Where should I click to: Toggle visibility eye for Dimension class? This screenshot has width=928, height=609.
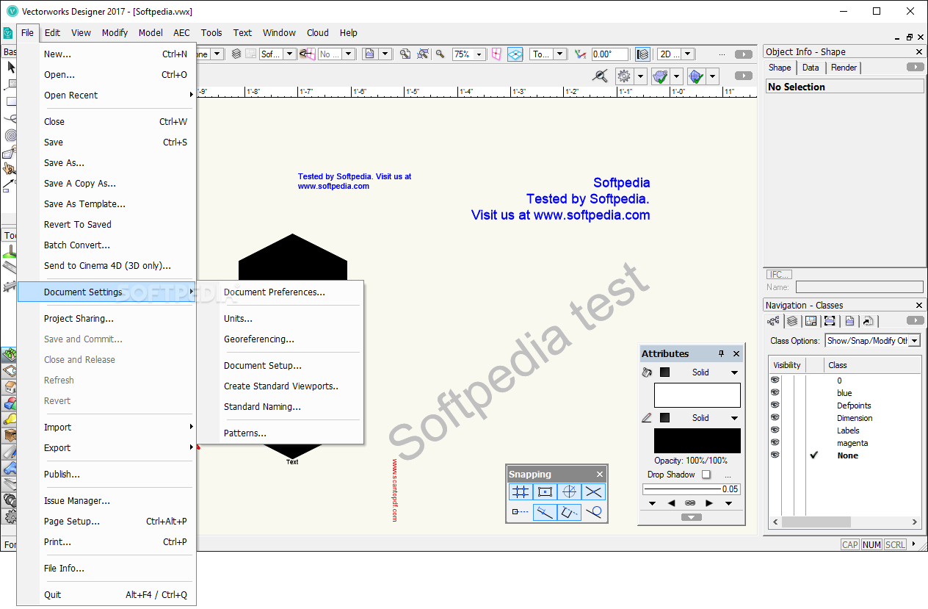coord(775,418)
